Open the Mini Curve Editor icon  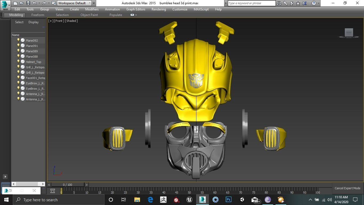pos(52,191)
